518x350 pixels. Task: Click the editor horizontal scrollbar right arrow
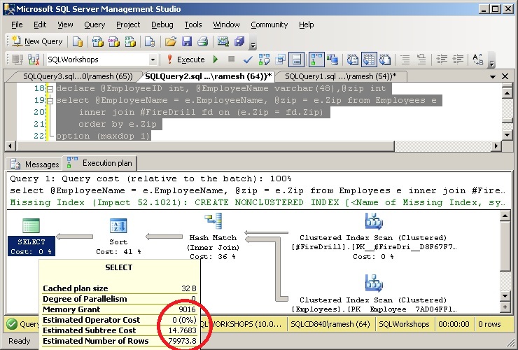[496, 146]
